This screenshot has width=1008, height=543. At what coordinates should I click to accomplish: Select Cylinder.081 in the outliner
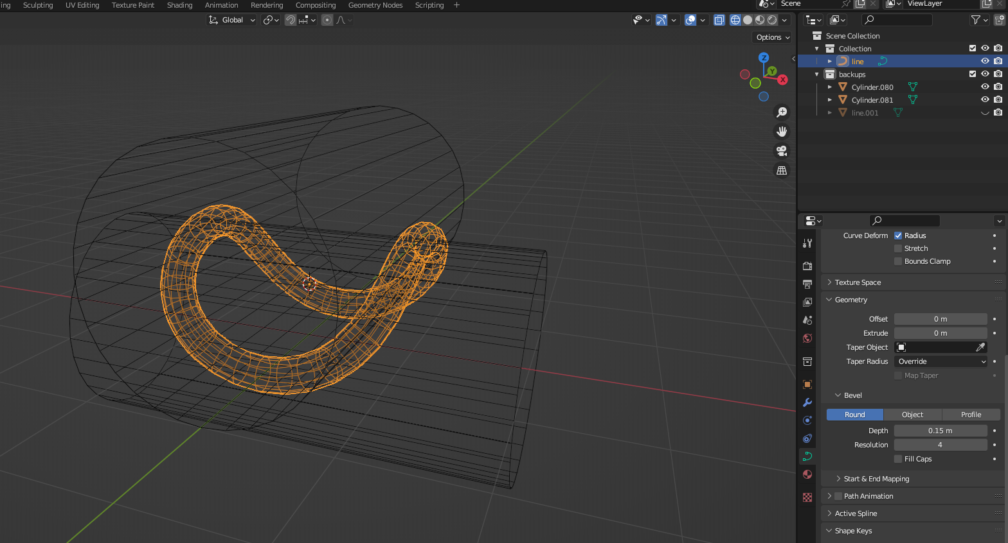click(872, 100)
